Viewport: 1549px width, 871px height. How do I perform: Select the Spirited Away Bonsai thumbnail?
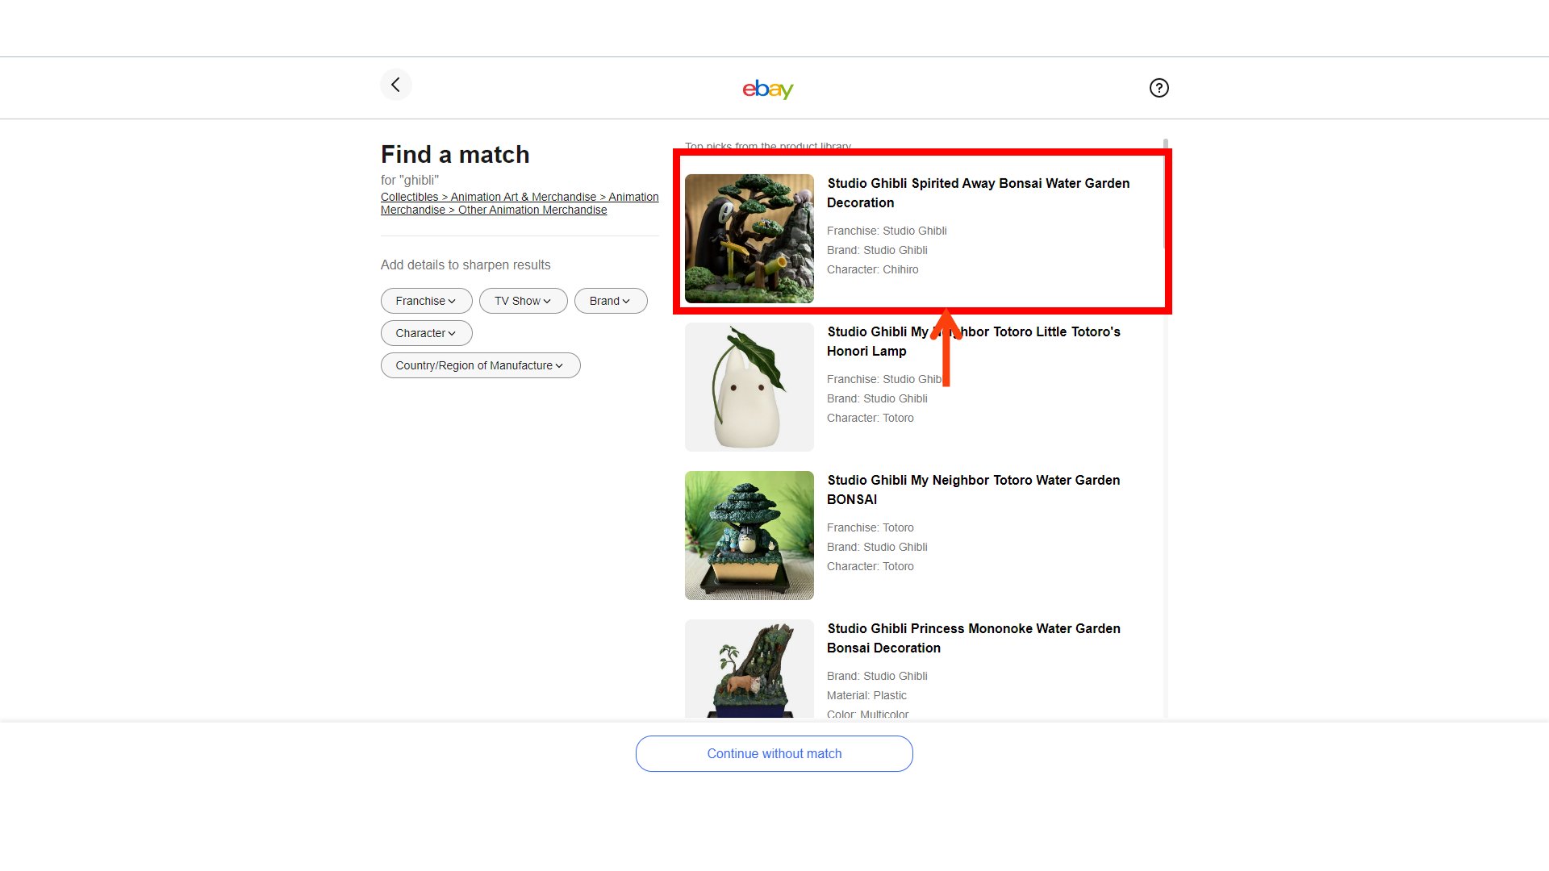(749, 239)
